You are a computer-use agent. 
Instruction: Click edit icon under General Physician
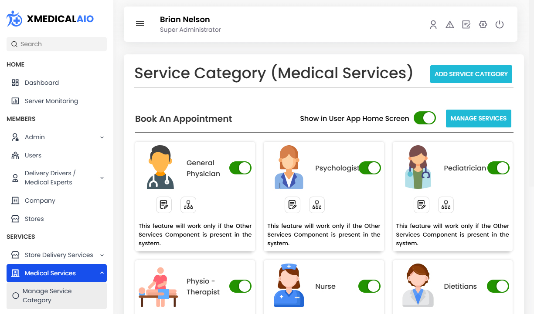click(164, 205)
